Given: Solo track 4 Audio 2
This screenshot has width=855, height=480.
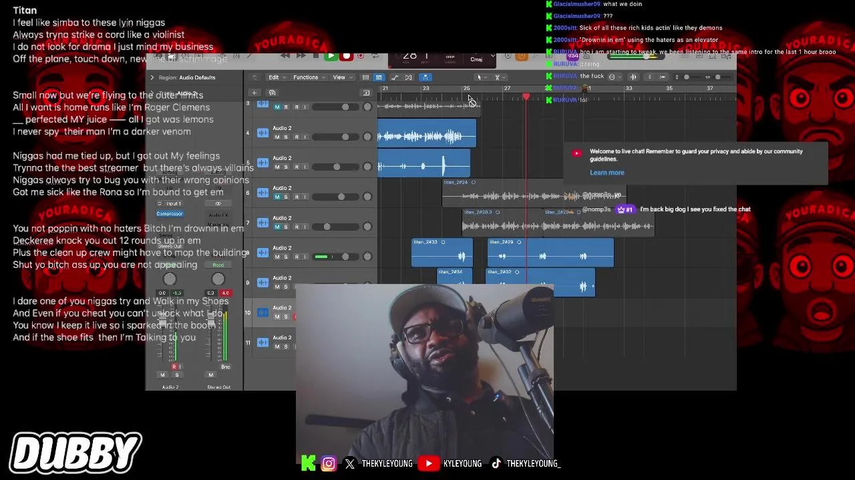Looking at the screenshot, I should pyautogui.click(x=286, y=137).
